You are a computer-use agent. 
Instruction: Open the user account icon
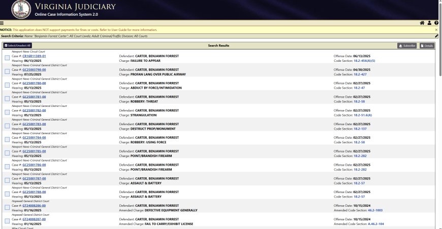tap(429, 23)
